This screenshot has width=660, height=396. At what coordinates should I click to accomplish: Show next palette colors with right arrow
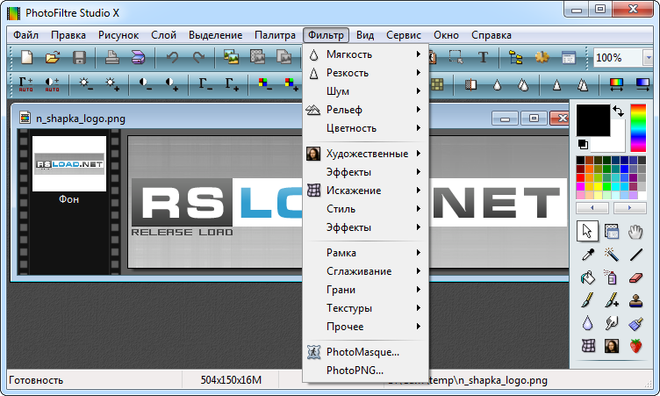pyautogui.click(x=629, y=208)
